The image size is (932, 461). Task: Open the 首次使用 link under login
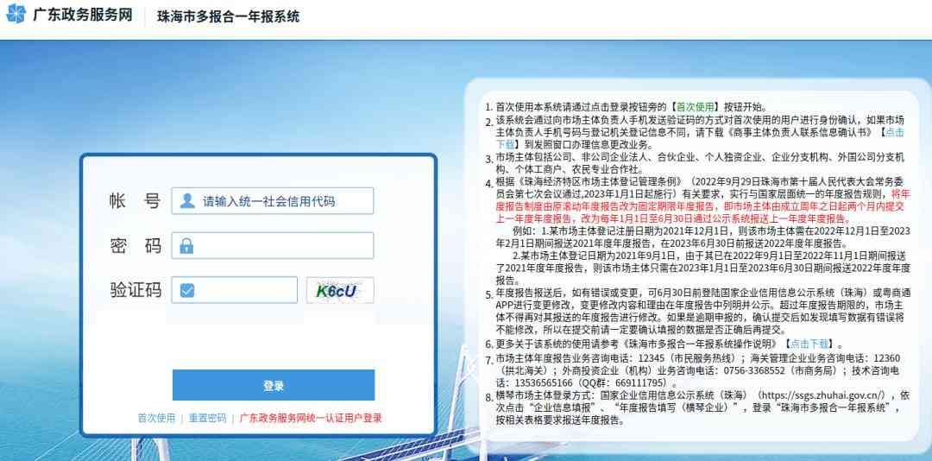click(x=156, y=418)
